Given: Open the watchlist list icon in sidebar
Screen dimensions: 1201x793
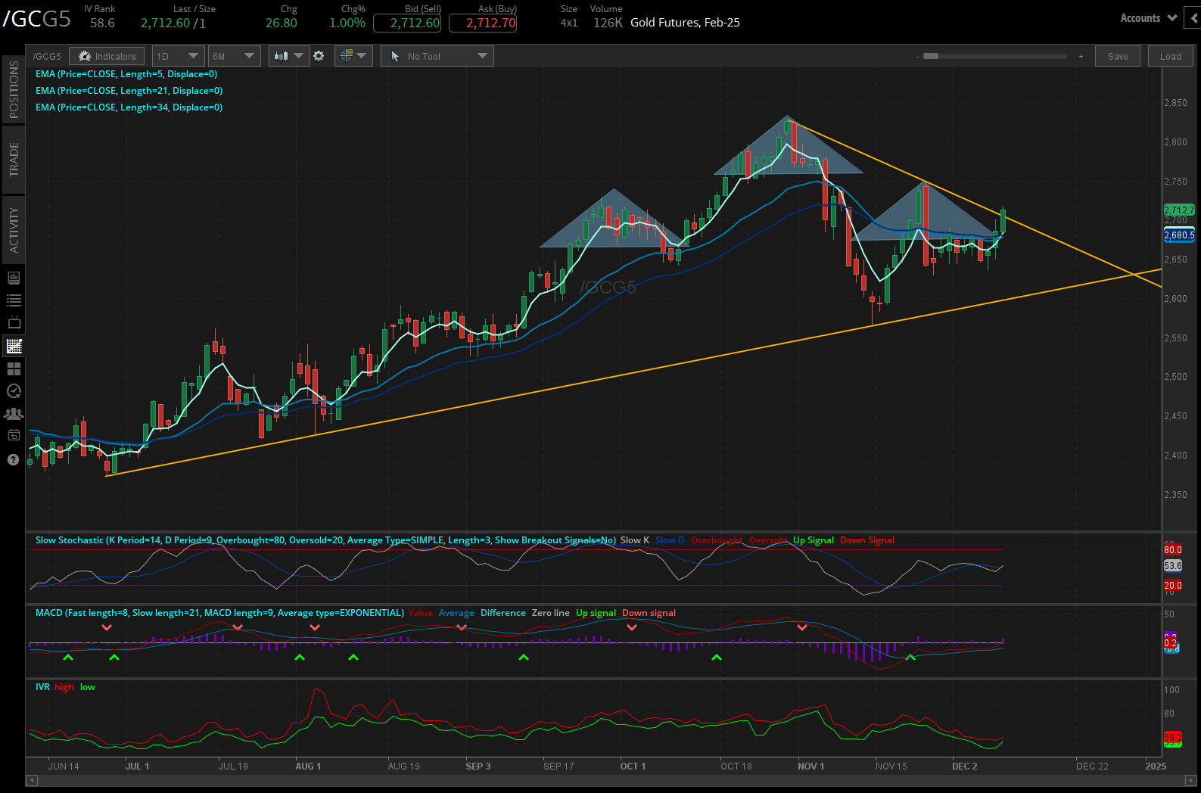Looking at the screenshot, I should (x=14, y=300).
